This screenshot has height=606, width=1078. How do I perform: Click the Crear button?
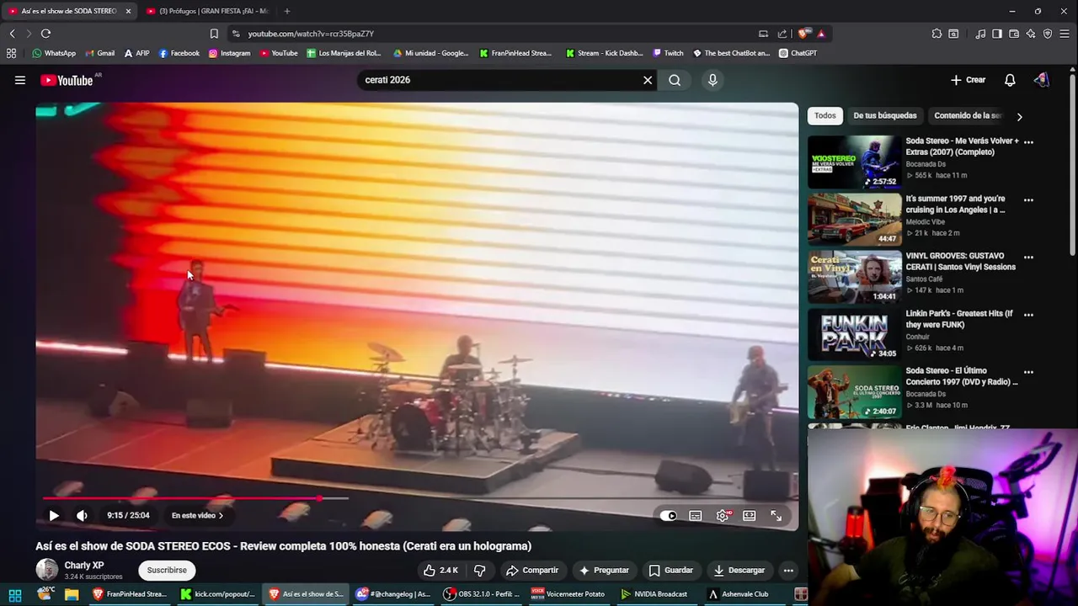click(968, 80)
